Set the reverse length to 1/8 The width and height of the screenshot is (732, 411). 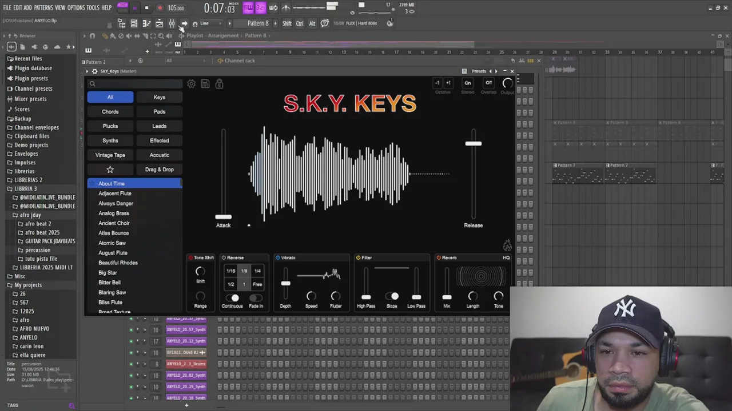[244, 271]
